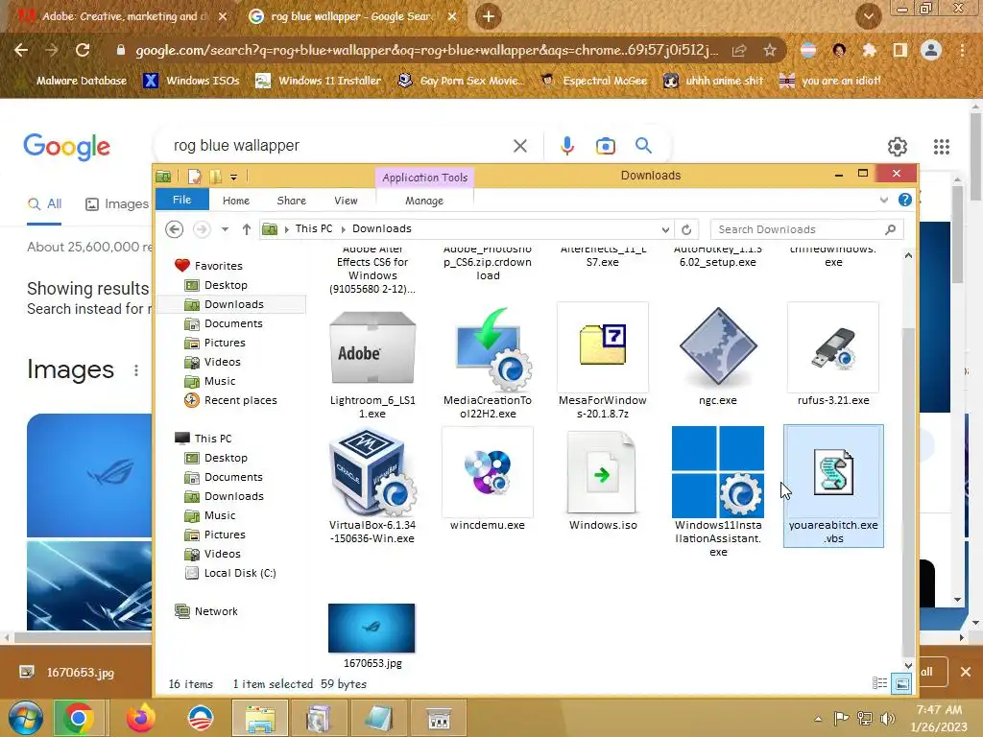The width and height of the screenshot is (983, 737).
Task: Open the Lightroom_6_LS11.exe file icon
Action: point(372,347)
